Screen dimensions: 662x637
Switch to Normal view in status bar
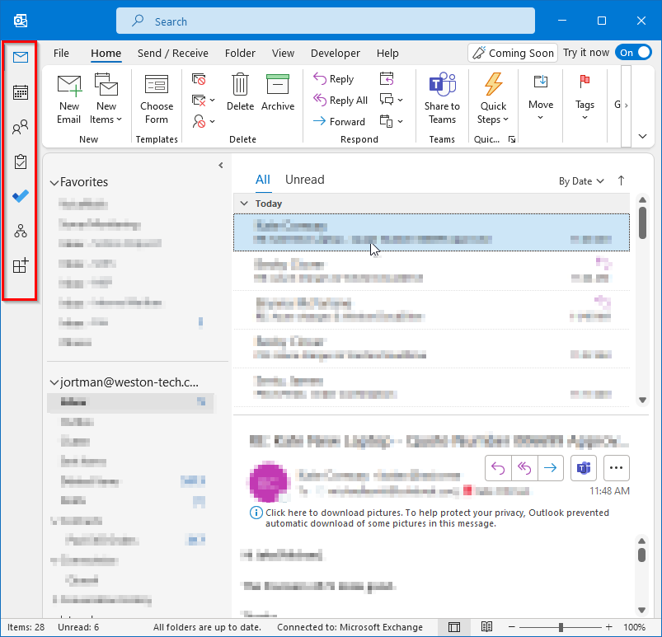click(x=454, y=627)
